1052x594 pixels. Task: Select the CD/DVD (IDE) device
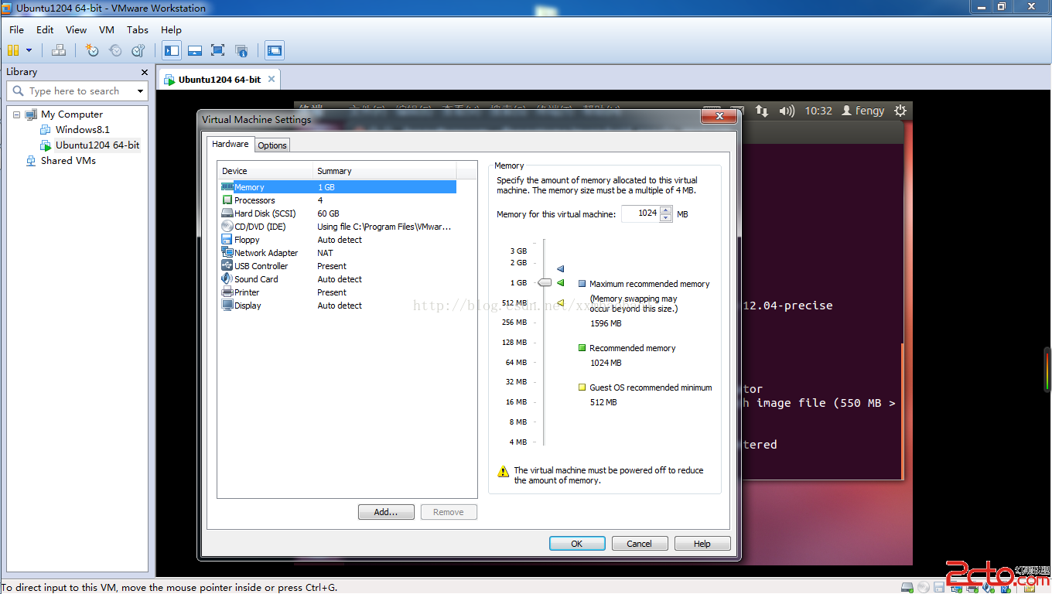[338, 227]
